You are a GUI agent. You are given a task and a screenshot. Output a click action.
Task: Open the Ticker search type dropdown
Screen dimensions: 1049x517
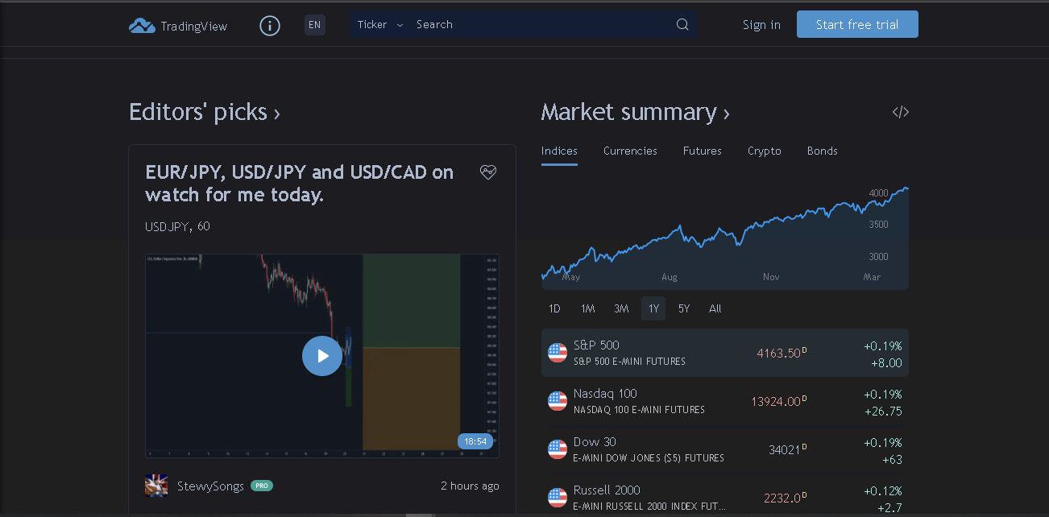click(379, 24)
